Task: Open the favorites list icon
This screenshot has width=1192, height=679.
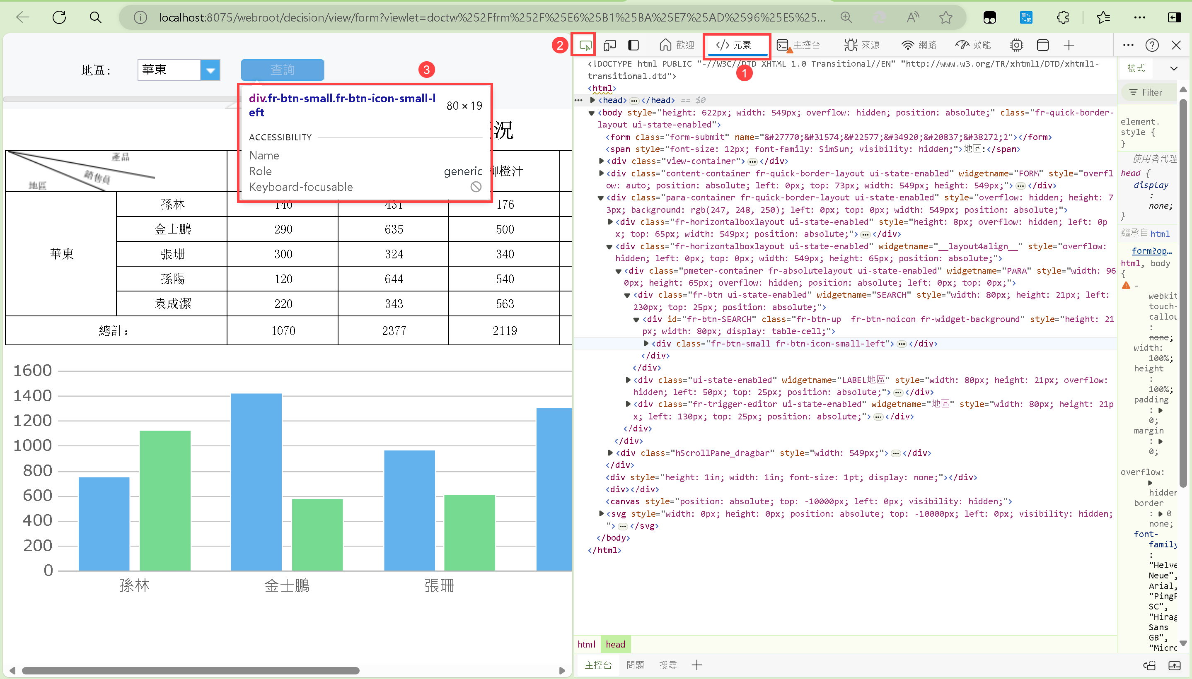Action: tap(1103, 18)
